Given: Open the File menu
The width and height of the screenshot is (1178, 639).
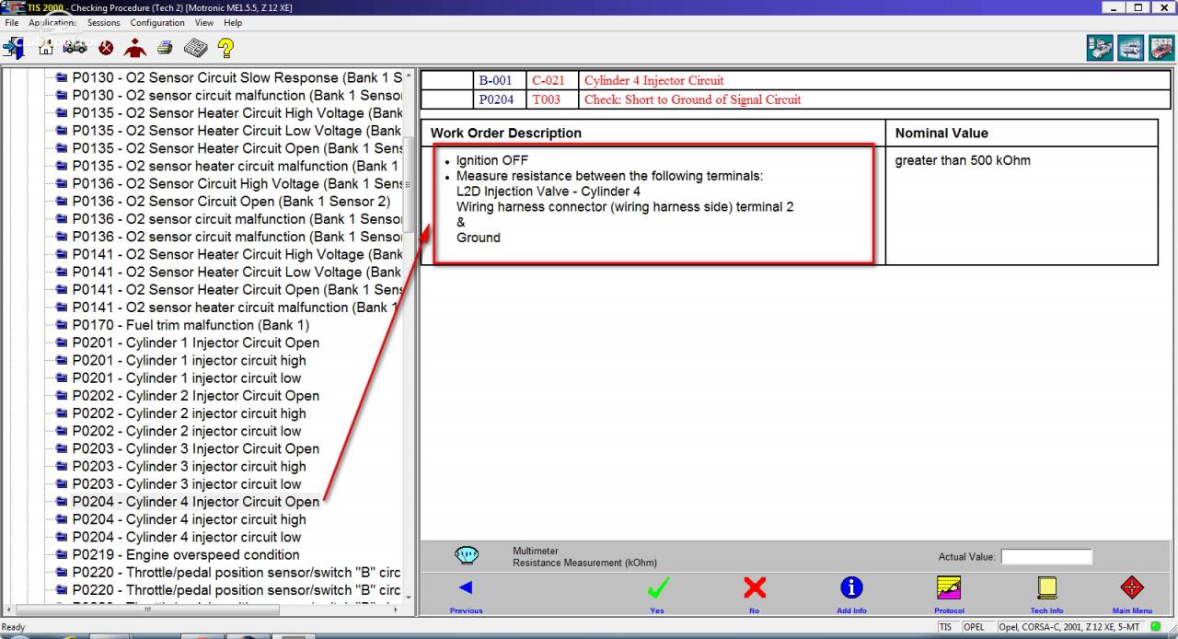Looking at the screenshot, I should 11,23.
